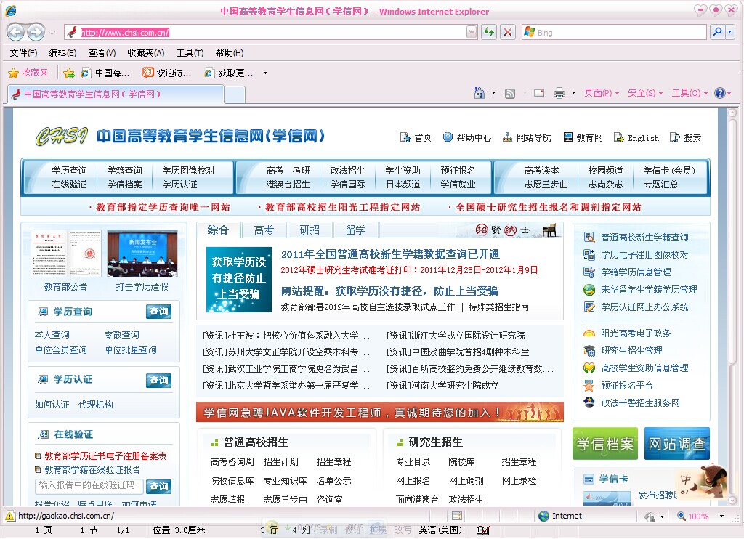Click the Stop loading X icon
744x539 pixels.
[508, 32]
